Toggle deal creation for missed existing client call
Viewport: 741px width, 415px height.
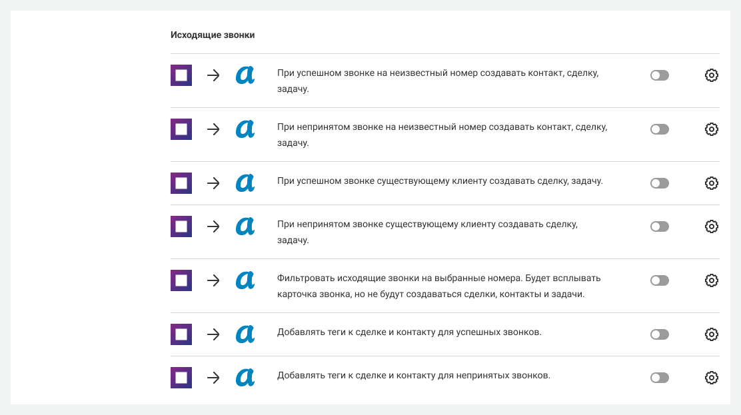[x=659, y=226]
